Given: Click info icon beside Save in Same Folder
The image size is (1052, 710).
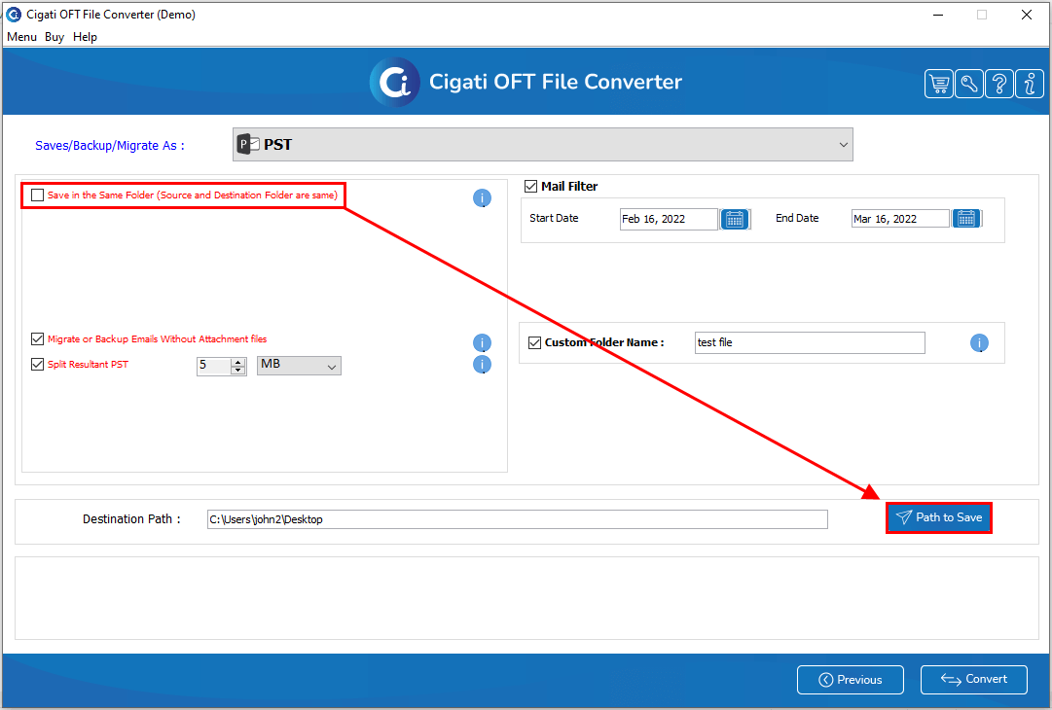Looking at the screenshot, I should click(482, 198).
